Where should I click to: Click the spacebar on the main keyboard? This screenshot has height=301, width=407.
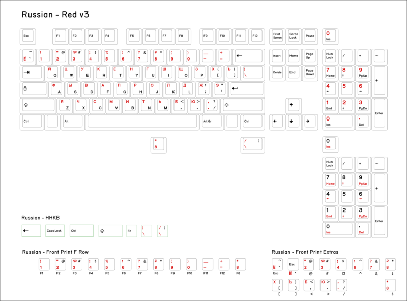click(x=142, y=122)
